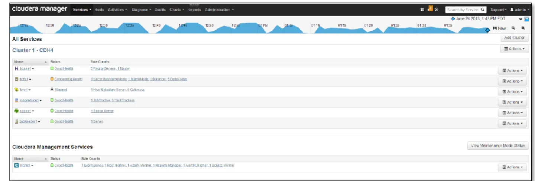Click the Cloudera Manager logo

coord(39,9)
